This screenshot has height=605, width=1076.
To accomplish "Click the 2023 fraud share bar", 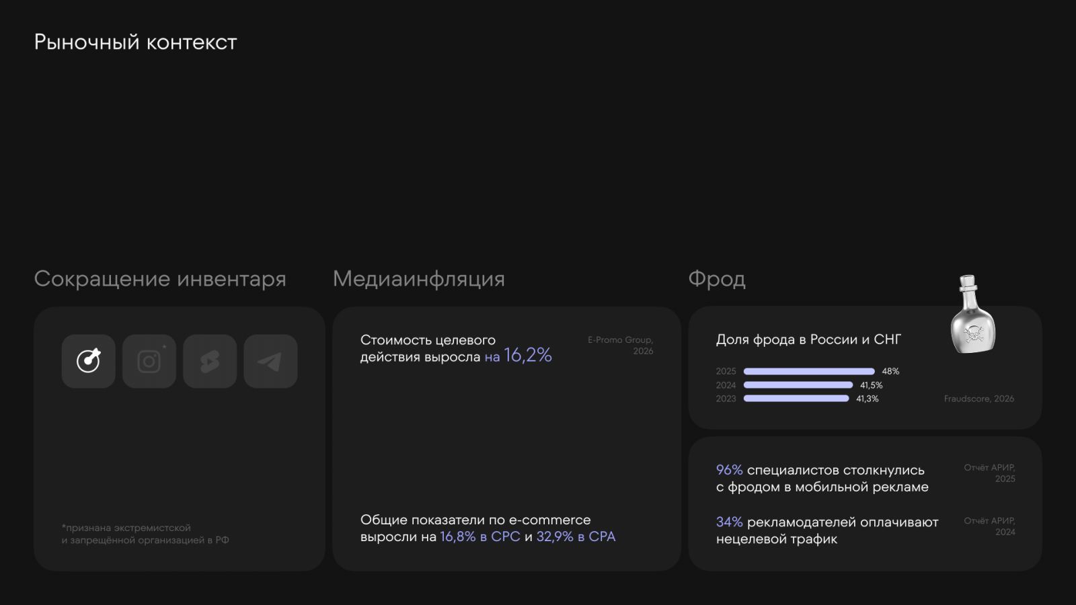I will click(796, 399).
